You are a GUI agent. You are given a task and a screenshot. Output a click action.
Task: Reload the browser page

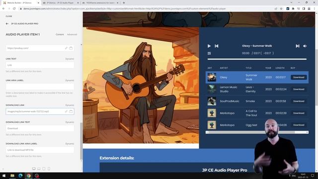tap(14, 9)
